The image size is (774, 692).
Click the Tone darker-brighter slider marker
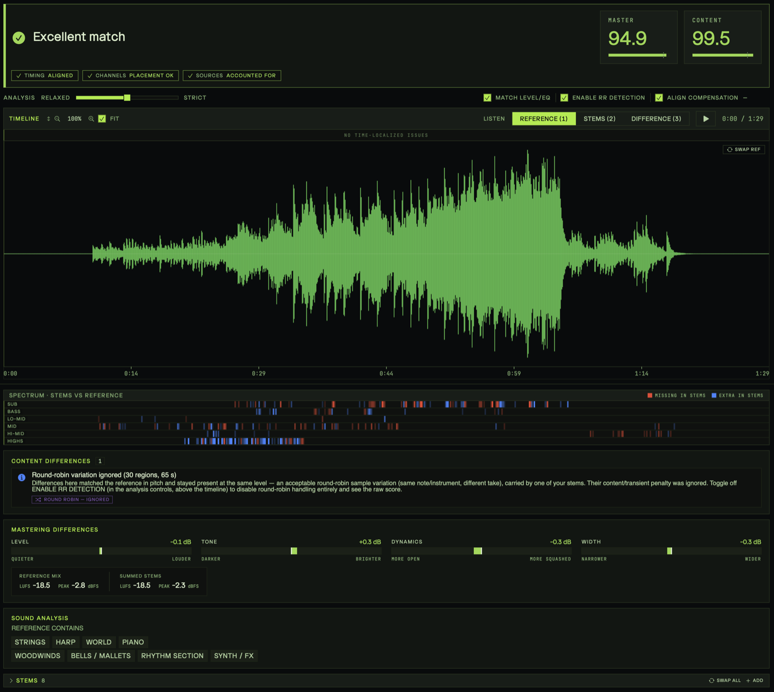point(294,551)
